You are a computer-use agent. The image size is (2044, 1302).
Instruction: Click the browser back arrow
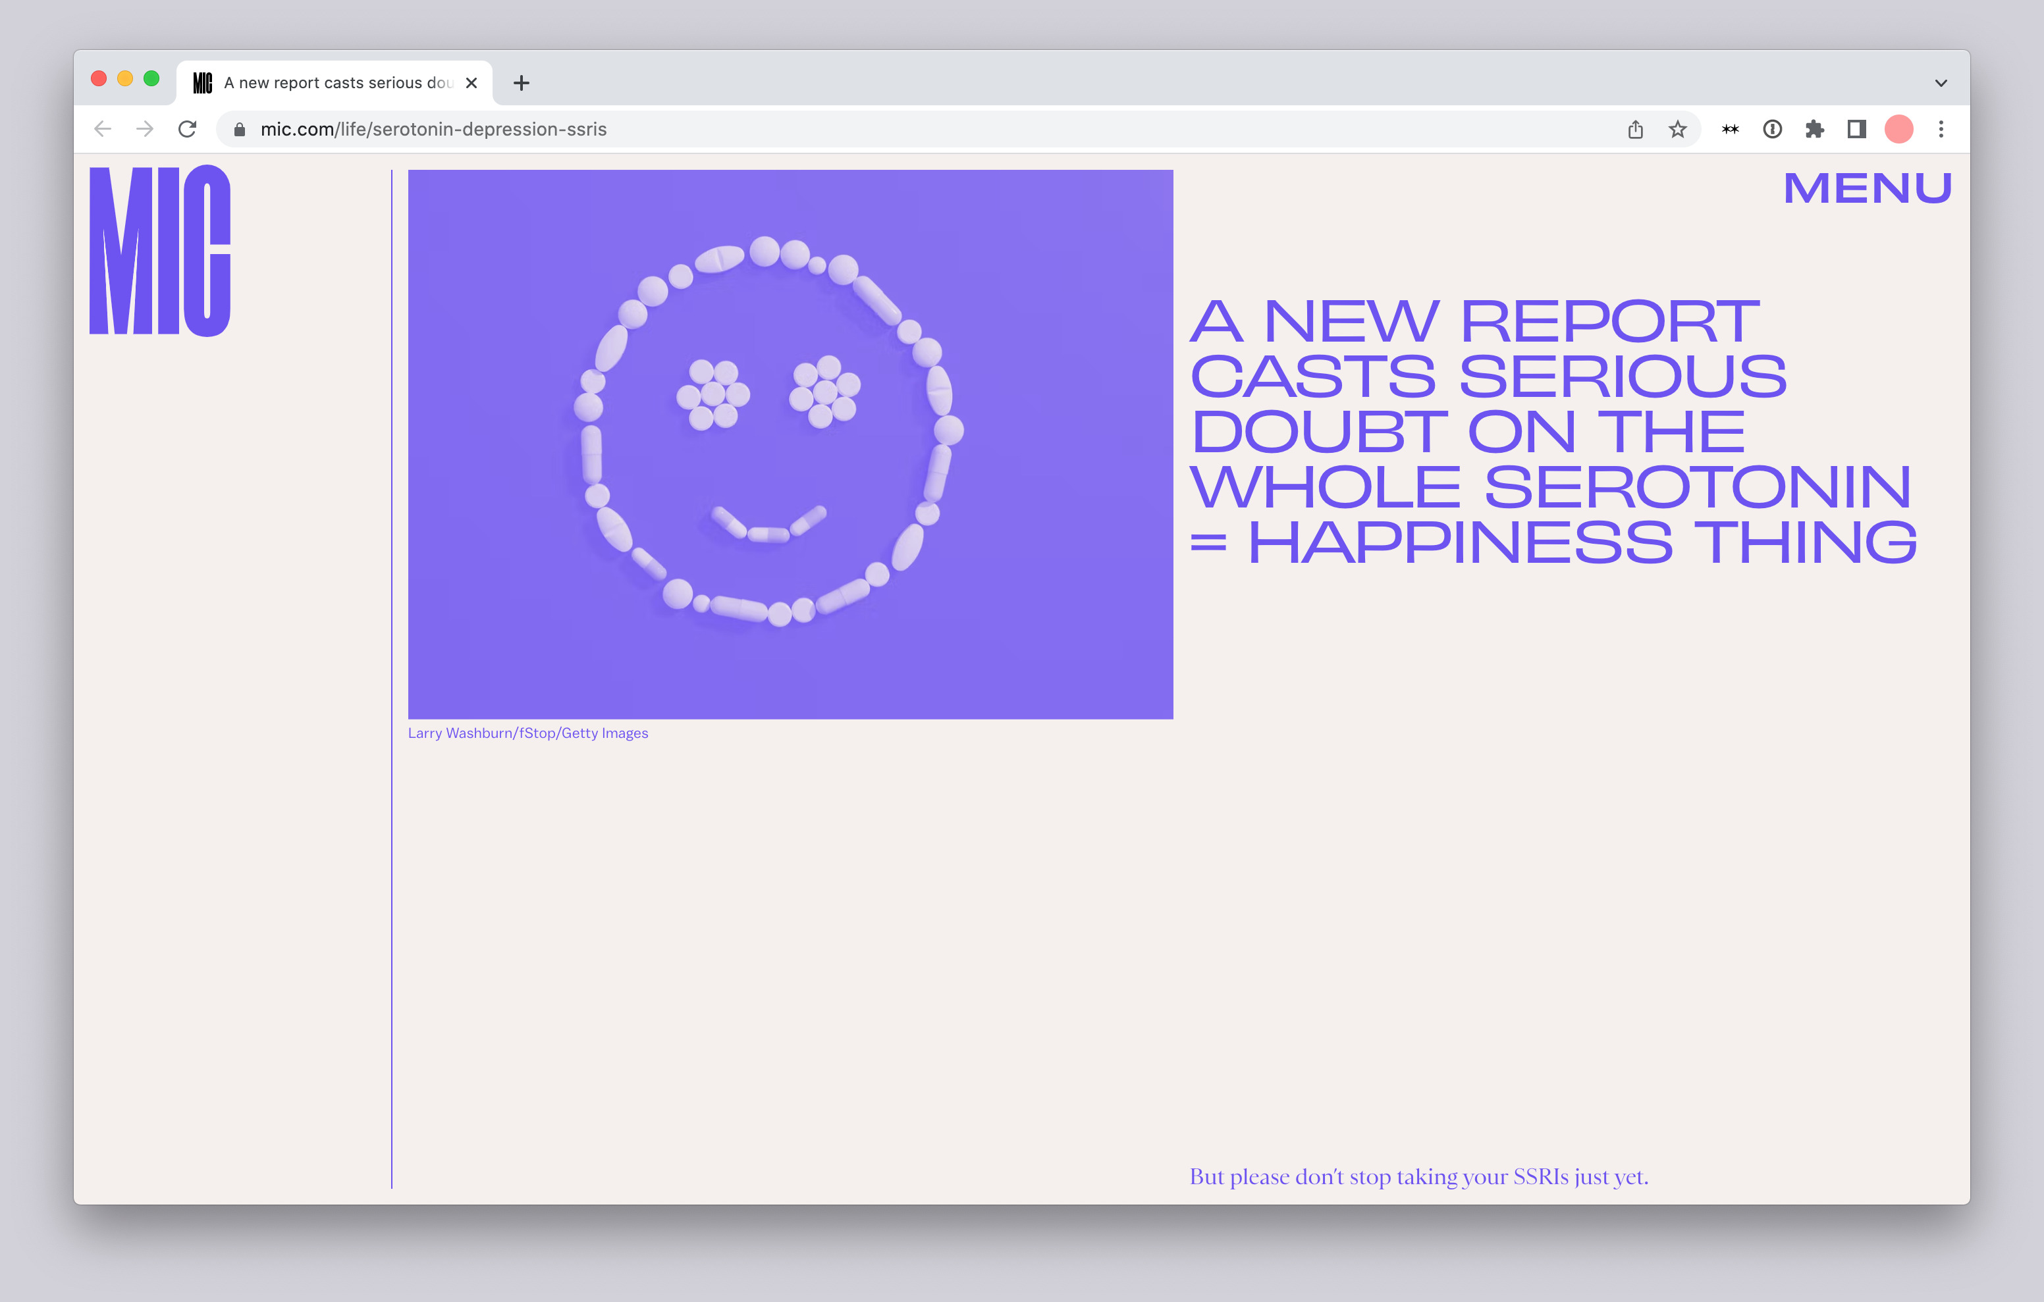(x=103, y=129)
